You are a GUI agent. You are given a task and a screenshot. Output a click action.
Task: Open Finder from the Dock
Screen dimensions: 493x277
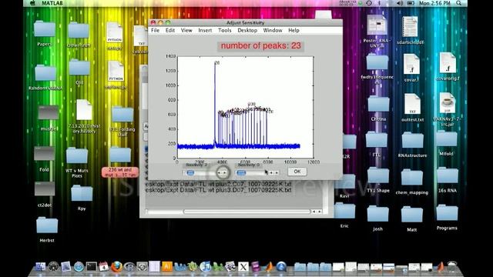[41, 267]
